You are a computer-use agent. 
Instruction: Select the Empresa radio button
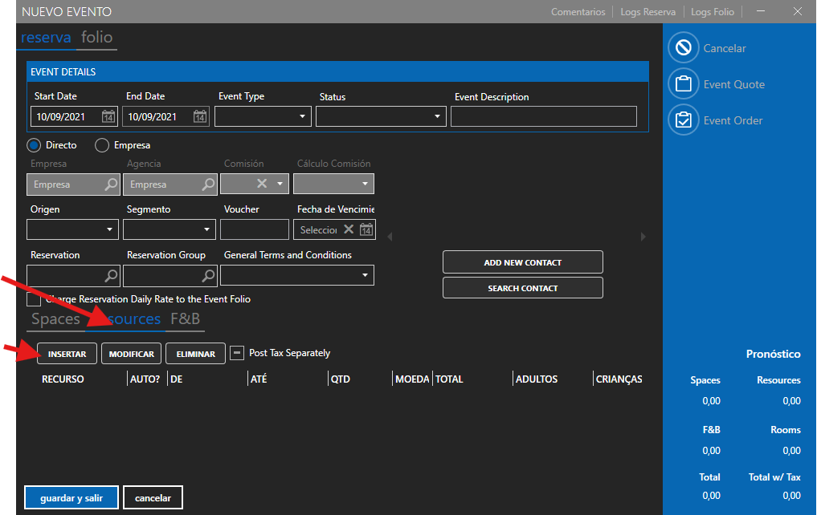pos(102,145)
